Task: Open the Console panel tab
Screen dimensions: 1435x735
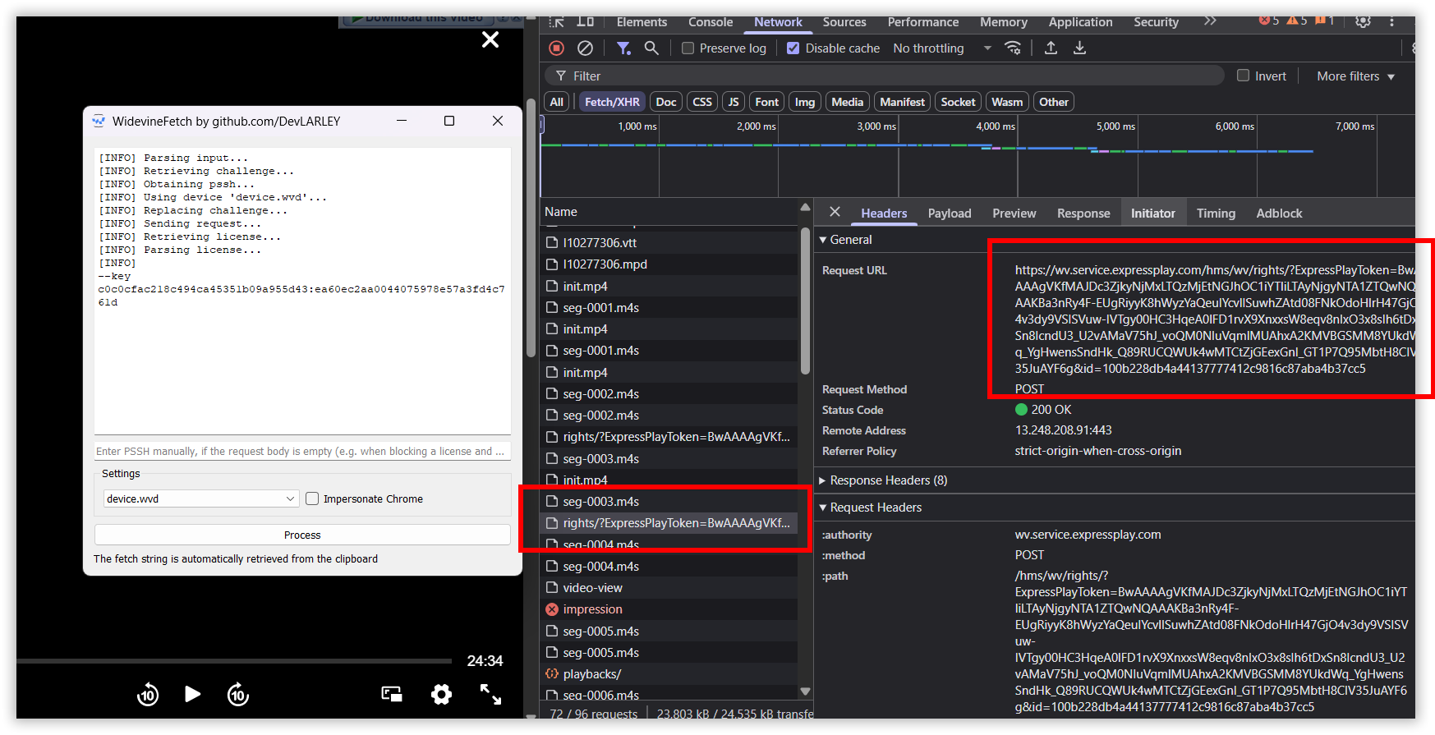Action: (x=710, y=22)
